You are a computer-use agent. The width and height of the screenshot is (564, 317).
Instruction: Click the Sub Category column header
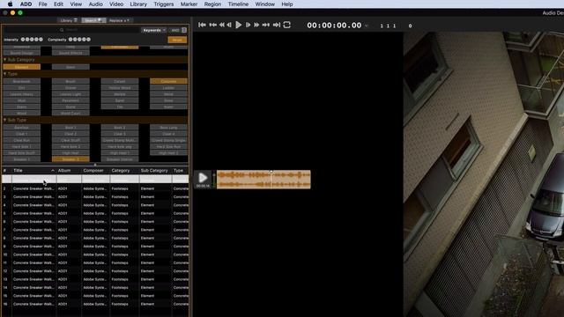tap(155, 170)
